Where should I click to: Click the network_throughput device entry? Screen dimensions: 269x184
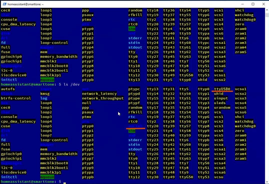pos(103,98)
